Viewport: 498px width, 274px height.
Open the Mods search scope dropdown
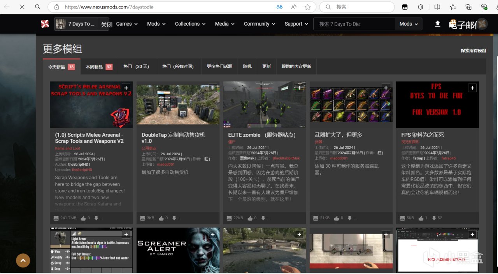click(409, 24)
